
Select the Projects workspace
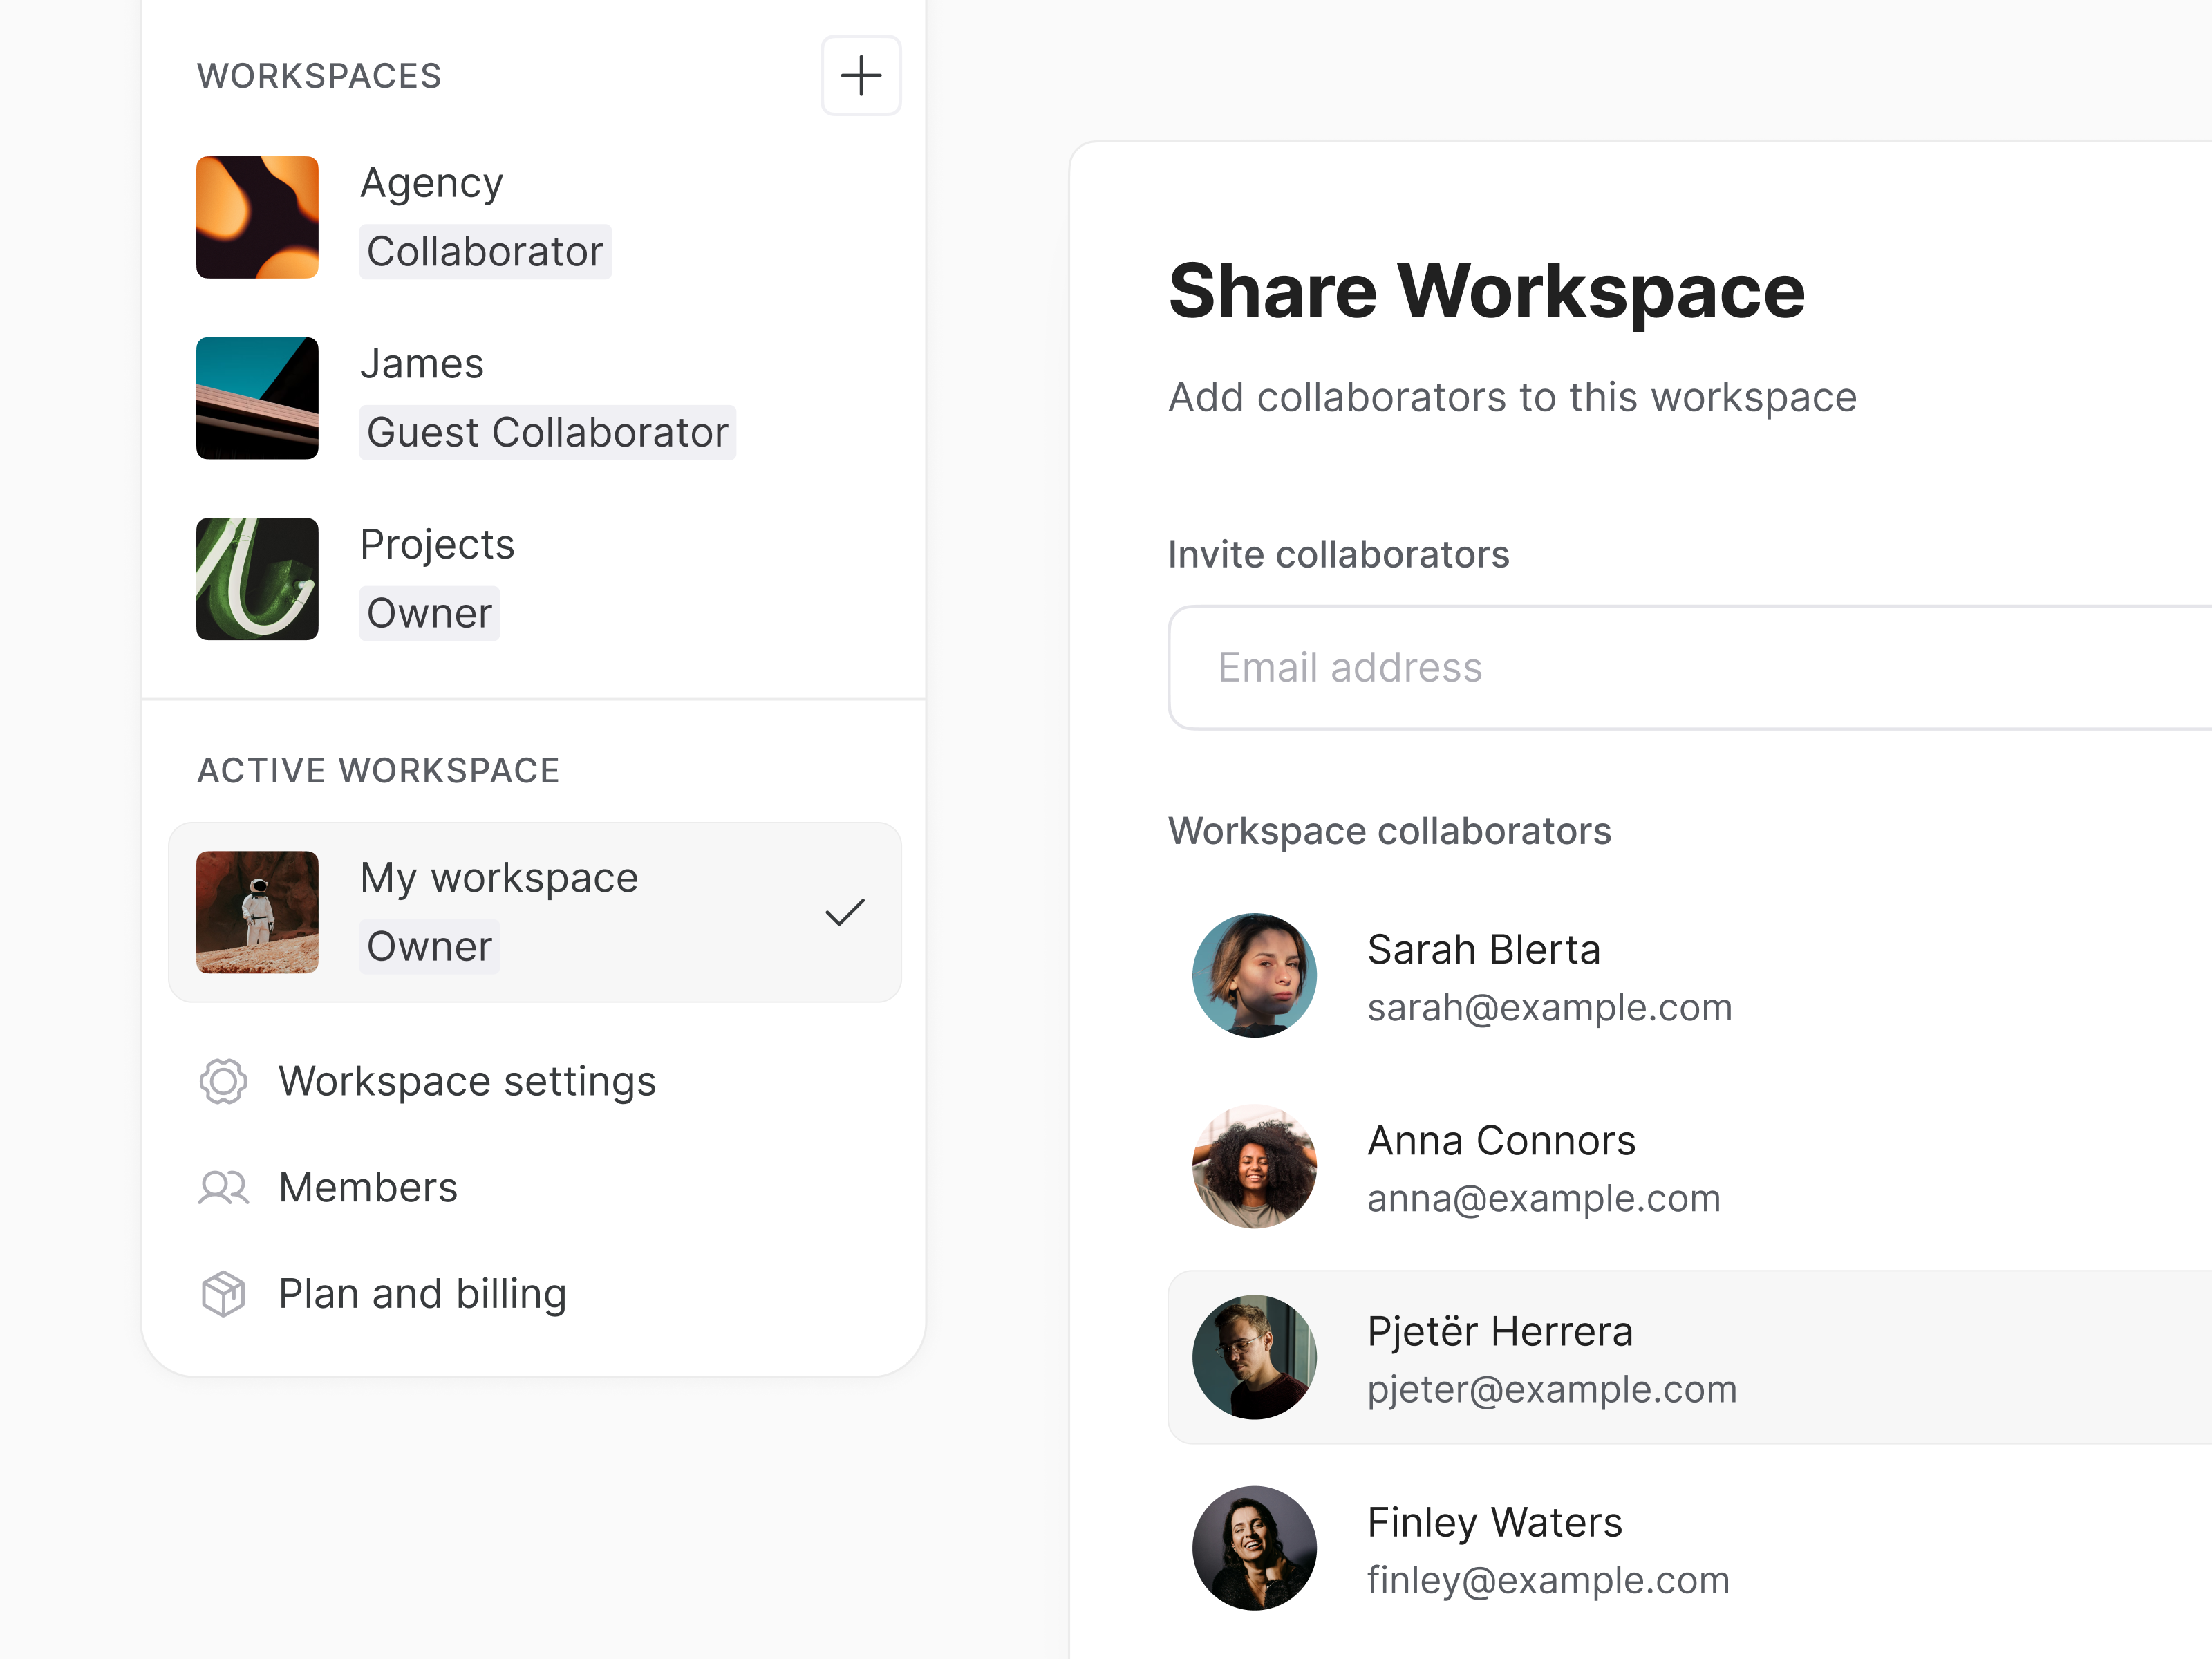[437, 544]
